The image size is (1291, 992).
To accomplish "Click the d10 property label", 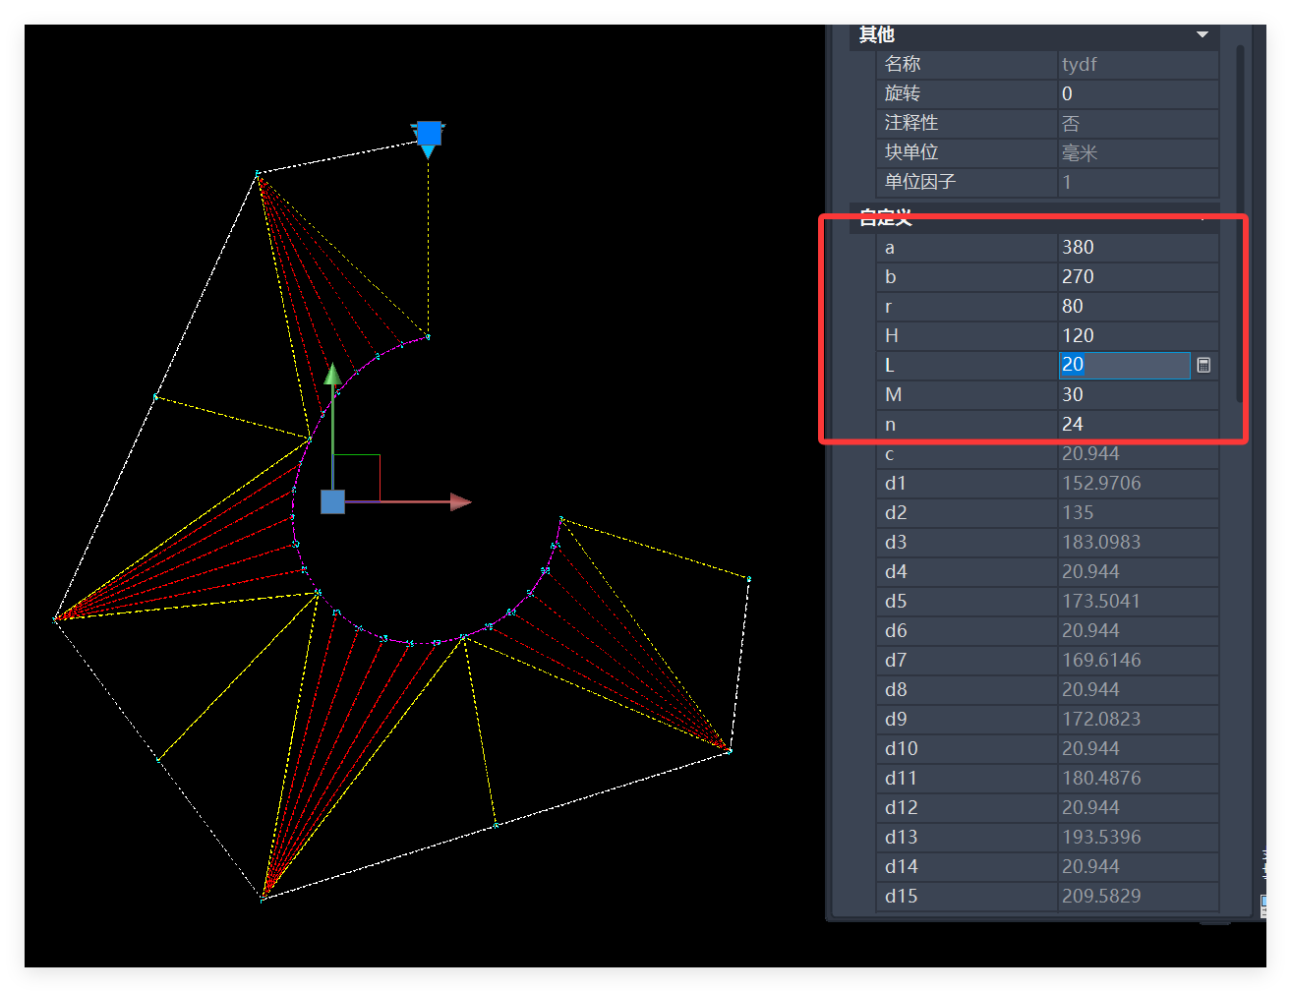I will click(x=901, y=748).
